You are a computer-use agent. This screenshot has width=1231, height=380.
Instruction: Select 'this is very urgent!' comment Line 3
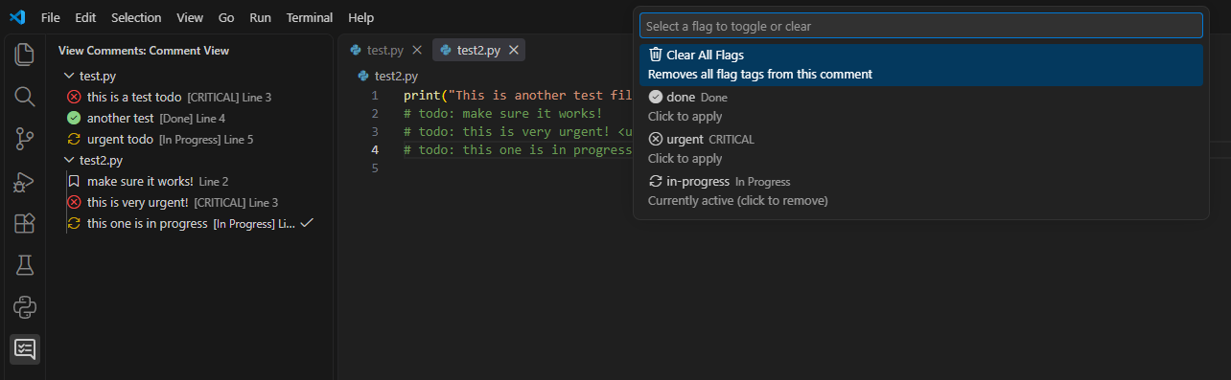click(x=191, y=202)
